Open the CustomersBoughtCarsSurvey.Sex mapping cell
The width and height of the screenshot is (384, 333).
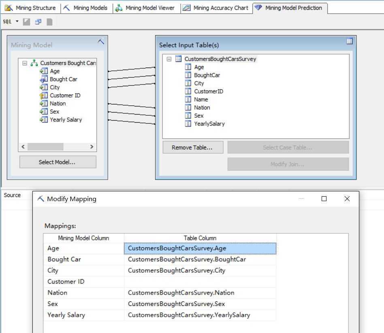coord(200,304)
